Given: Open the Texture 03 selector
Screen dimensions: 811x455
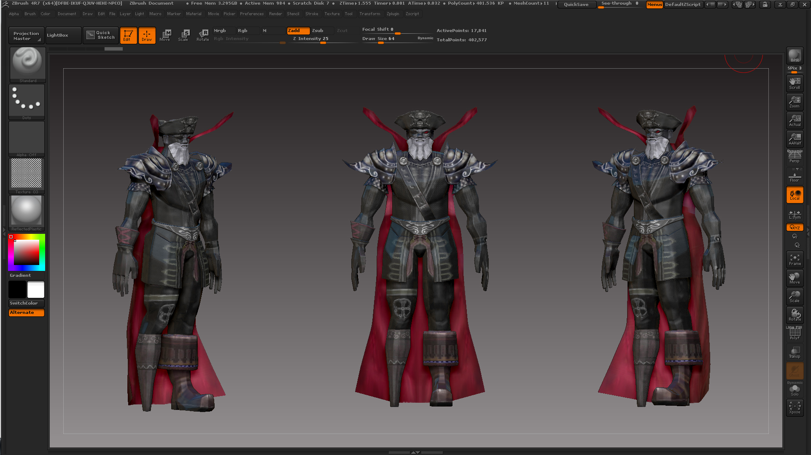Looking at the screenshot, I should 27,176.
